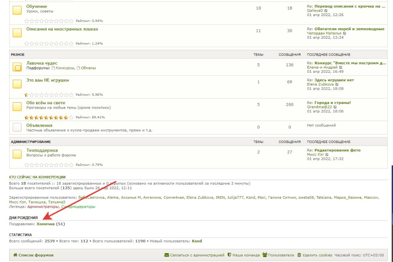Click the Лавочка чудес forum folder icon
This screenshot has height=262, width=393.
[x=17, y=67]
